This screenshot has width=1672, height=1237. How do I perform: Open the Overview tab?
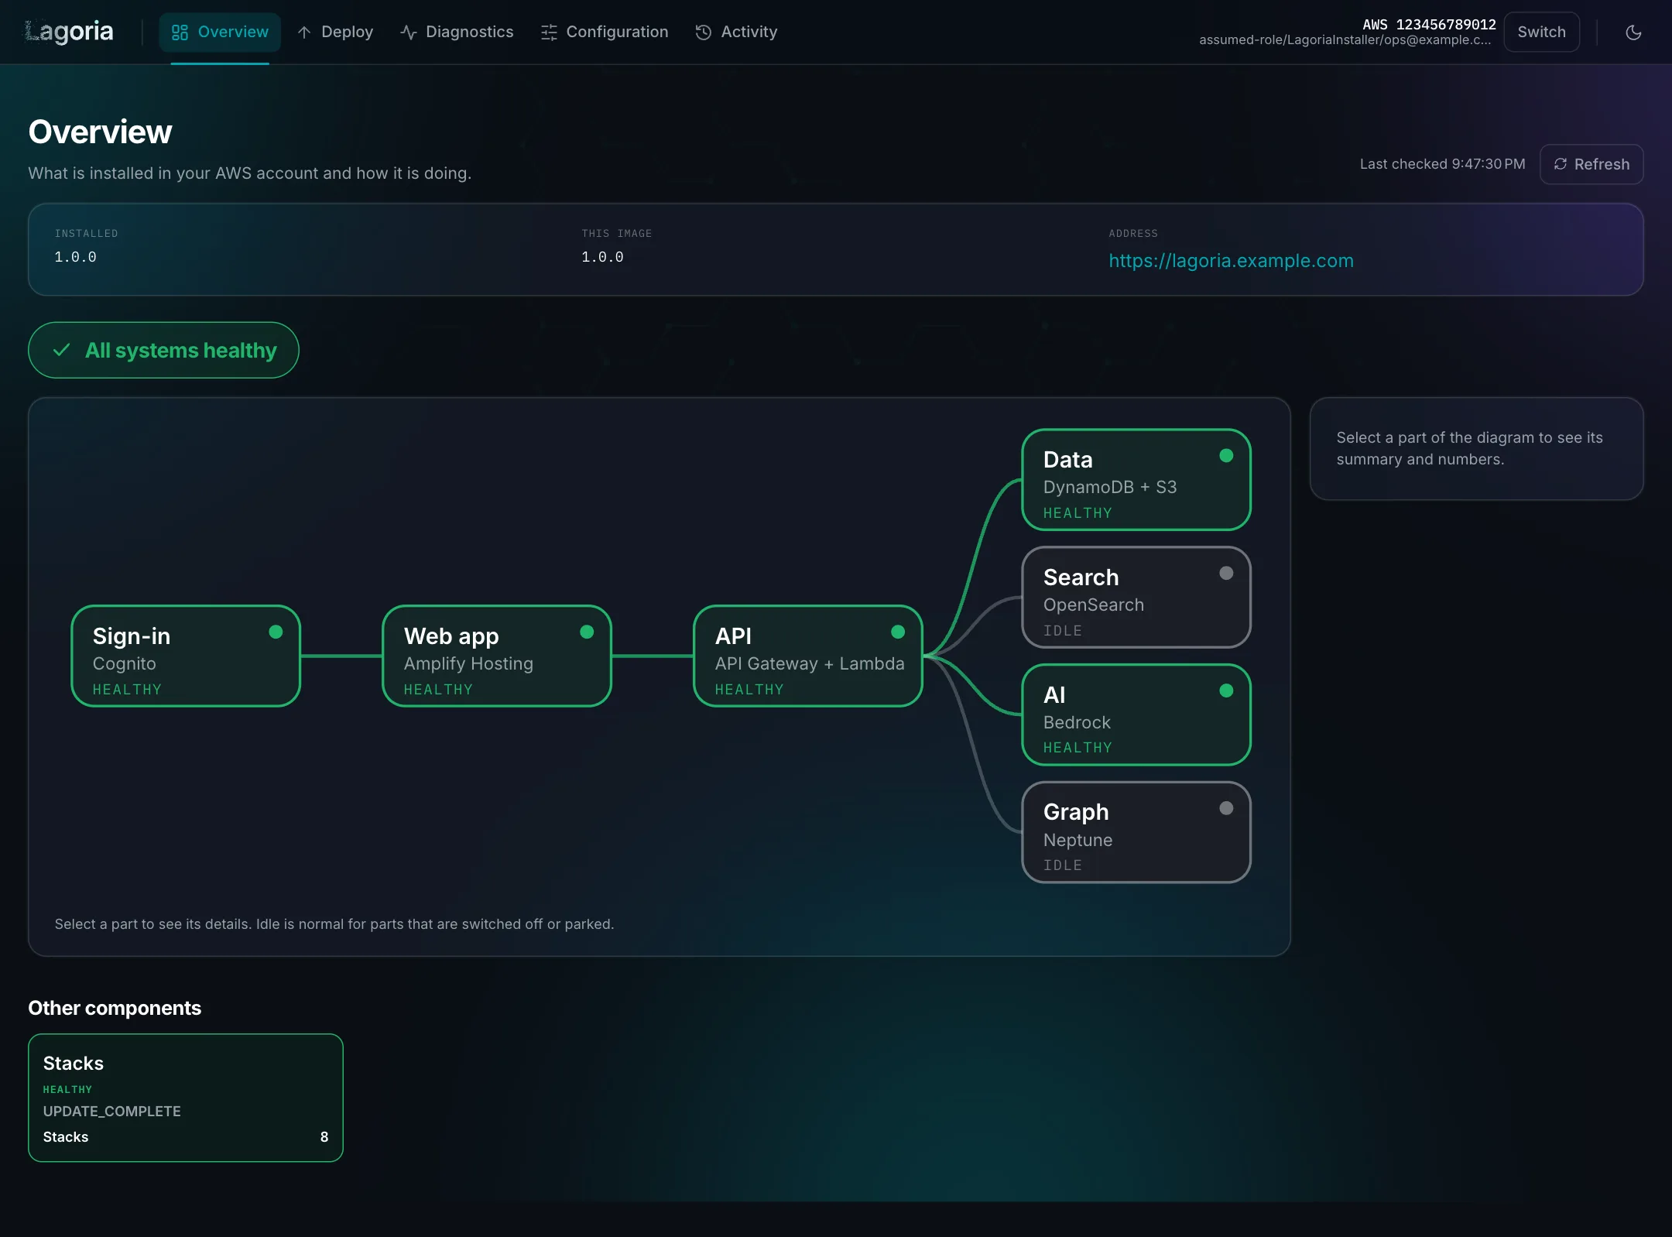point(220,32)
